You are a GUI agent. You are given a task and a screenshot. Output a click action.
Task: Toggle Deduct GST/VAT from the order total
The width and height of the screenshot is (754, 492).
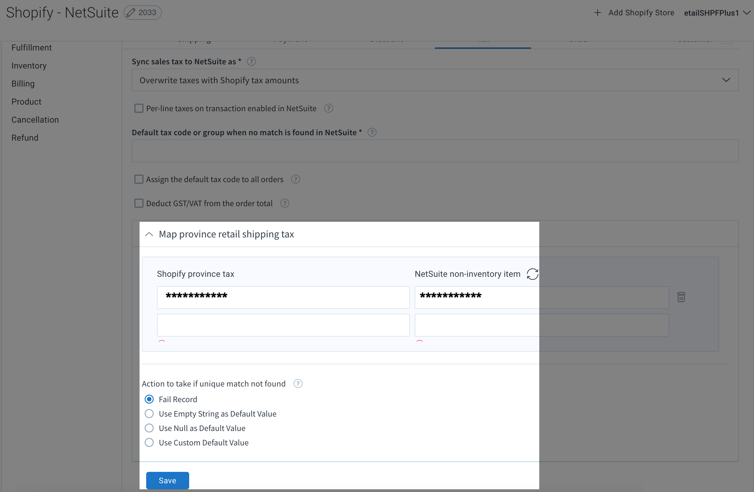pyautogui.click(x=139, y=203)
